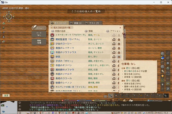Select resident オルヴィナの唄い手『ファリス』
Viewport: 172px width, 114px height.
coord(80,87)
